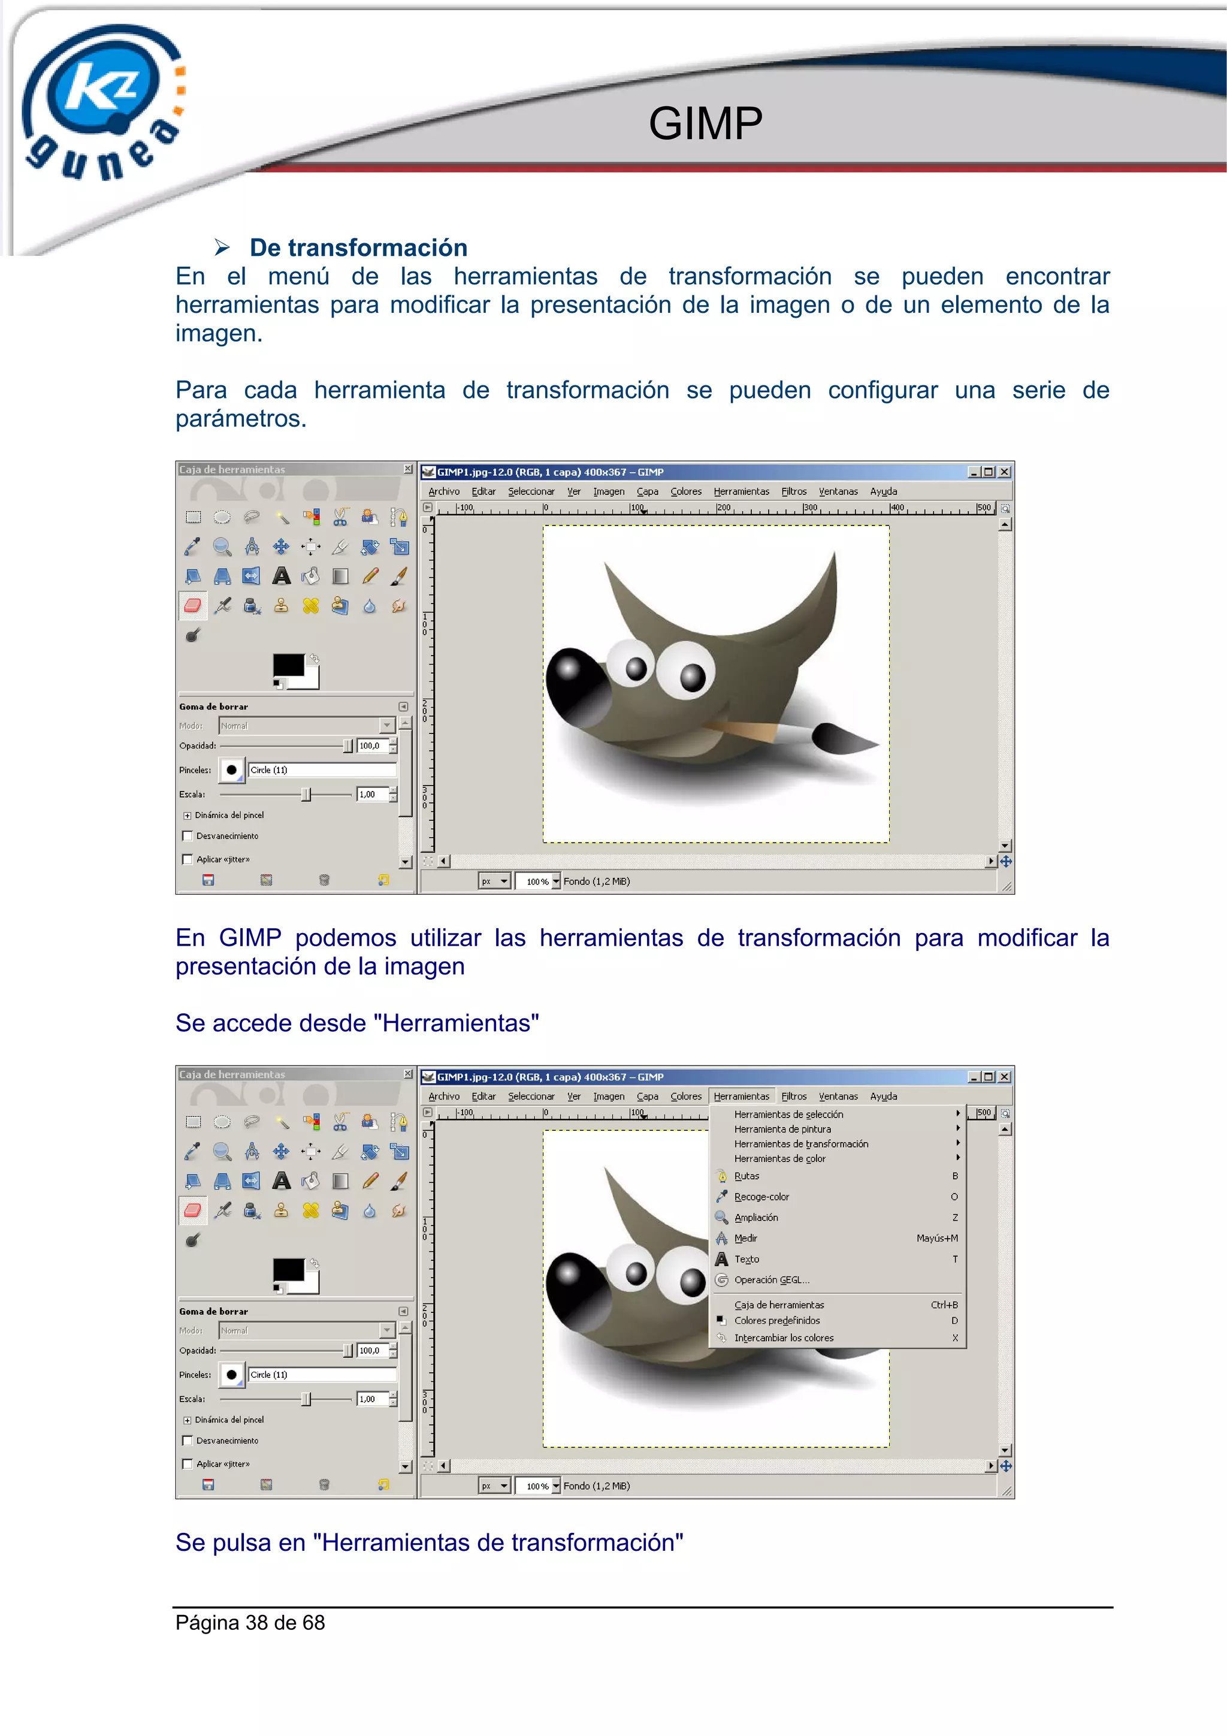1227x1736 pixels.
Task: Choose Recoge-color in the open Herramientas menu
Action: (838, 1197)
